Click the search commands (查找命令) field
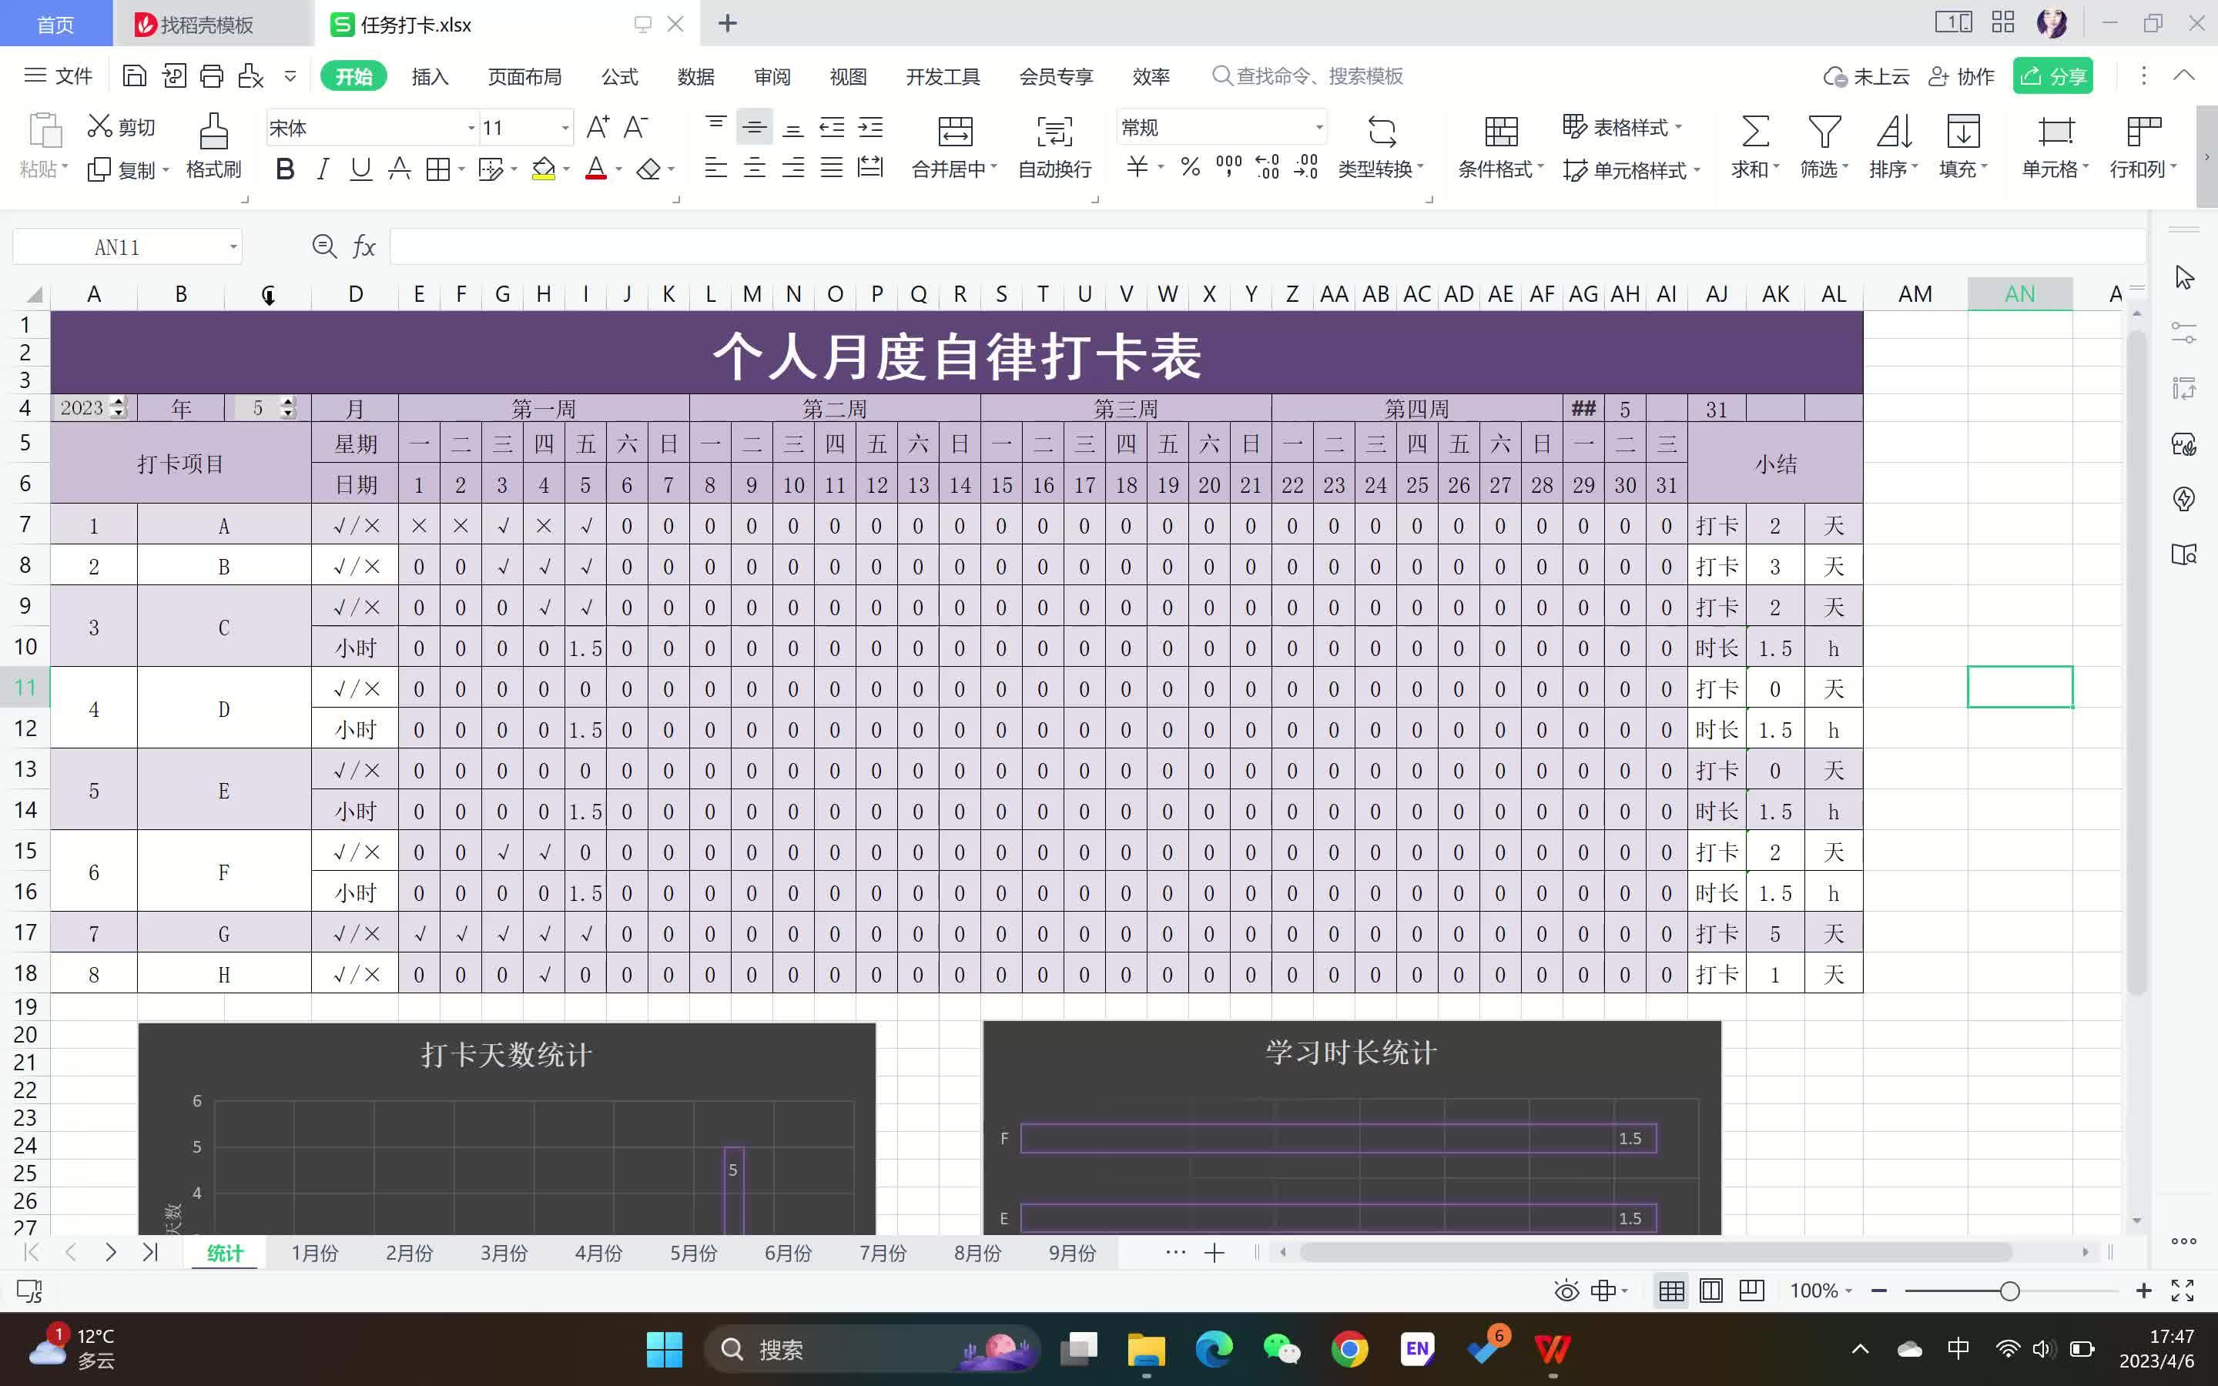 (1308, 76)
